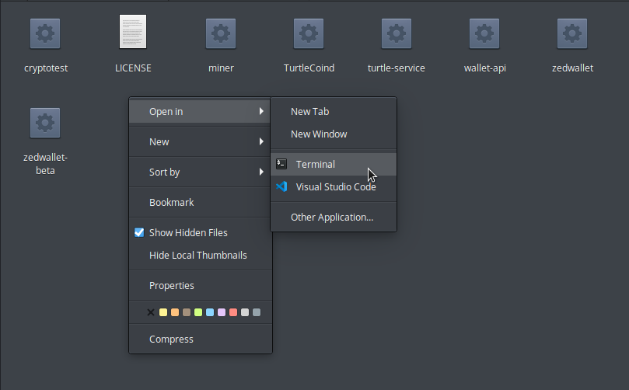Expand the Open in submenu arrow
Screen dimensions: 629x390
point(261,111)
